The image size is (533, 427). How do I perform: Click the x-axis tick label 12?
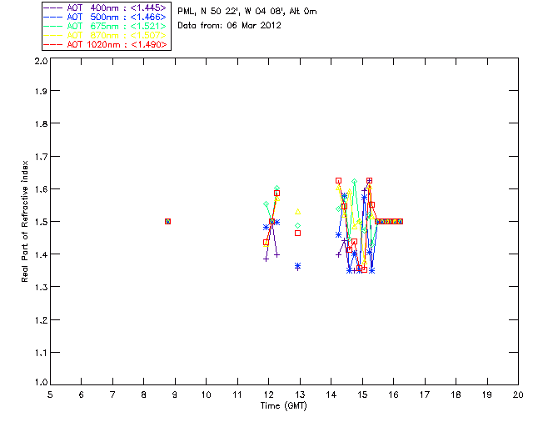(268, 395)
